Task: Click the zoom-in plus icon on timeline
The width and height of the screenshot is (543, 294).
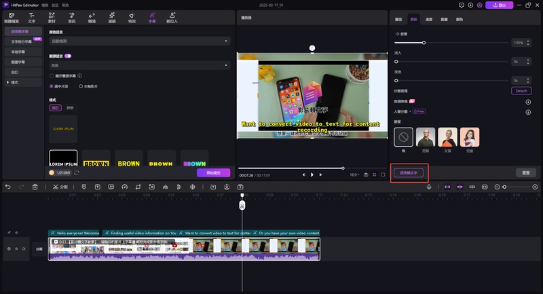Action: pyautogui.click(x=535, y=187)
